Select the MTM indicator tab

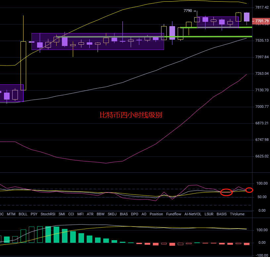11,214
